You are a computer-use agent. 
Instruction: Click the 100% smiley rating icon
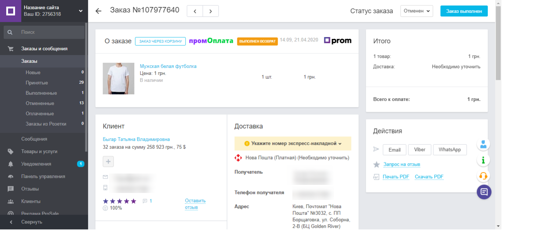pos(106,208)
